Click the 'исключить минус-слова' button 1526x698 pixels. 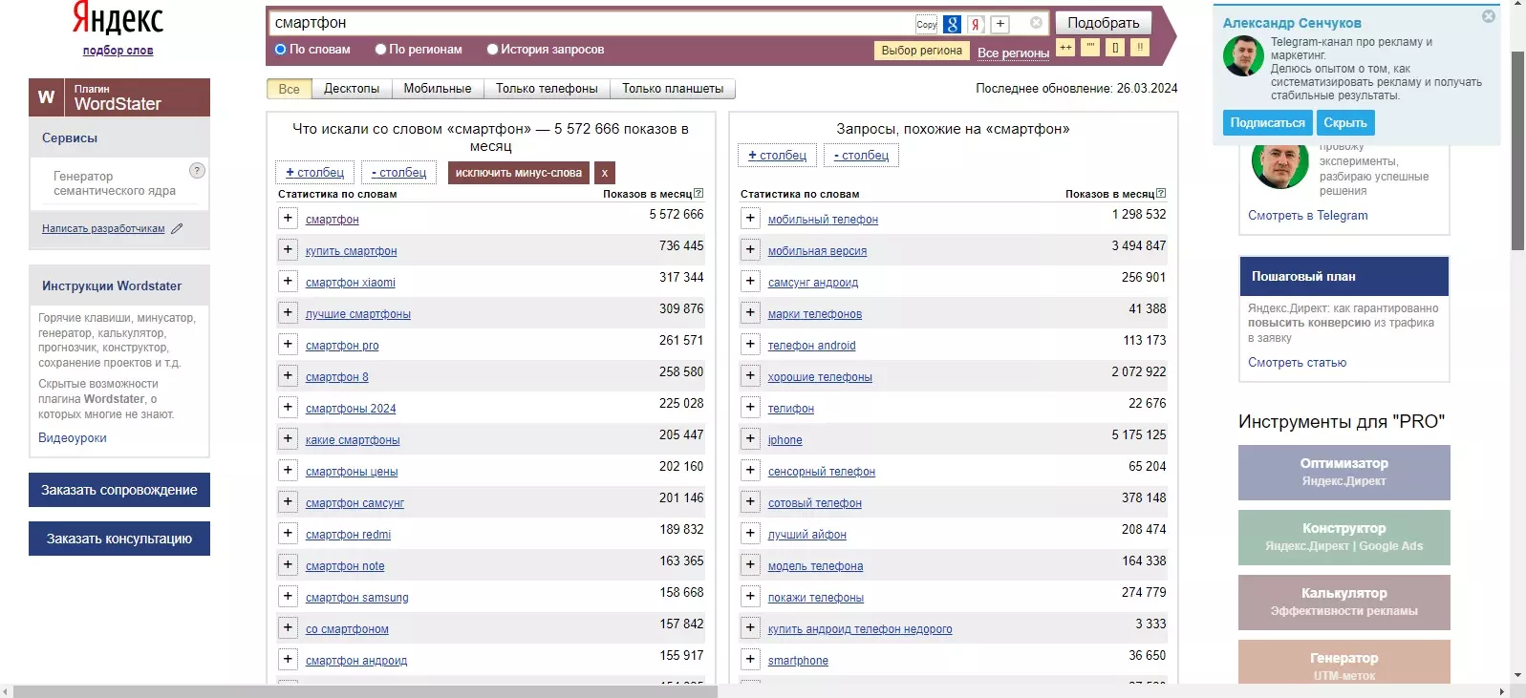(518, 173)
